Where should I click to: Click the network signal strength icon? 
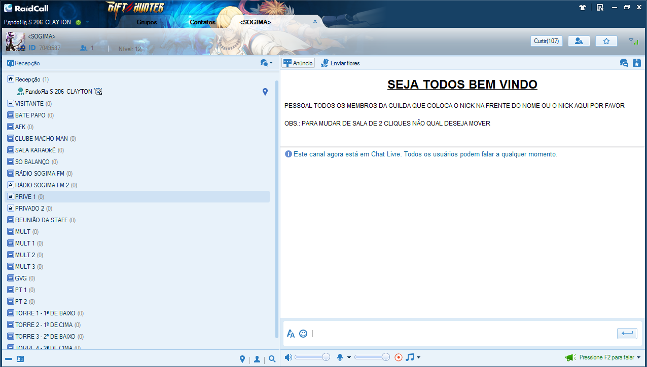[x=633, y=42]
